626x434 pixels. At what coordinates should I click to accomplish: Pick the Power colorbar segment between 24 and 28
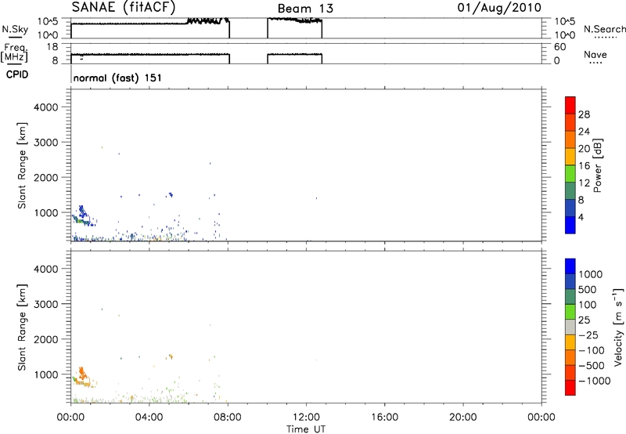tap(570, 122)
